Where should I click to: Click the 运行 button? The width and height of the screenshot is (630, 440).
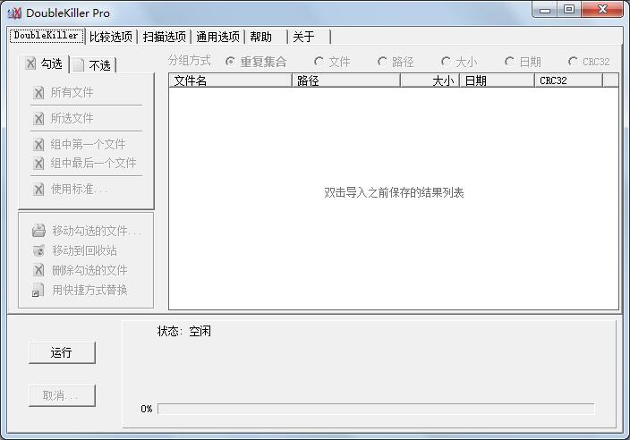[62, 352]
